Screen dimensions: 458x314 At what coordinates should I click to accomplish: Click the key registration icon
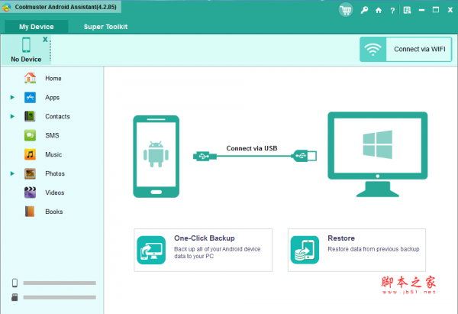364,10
